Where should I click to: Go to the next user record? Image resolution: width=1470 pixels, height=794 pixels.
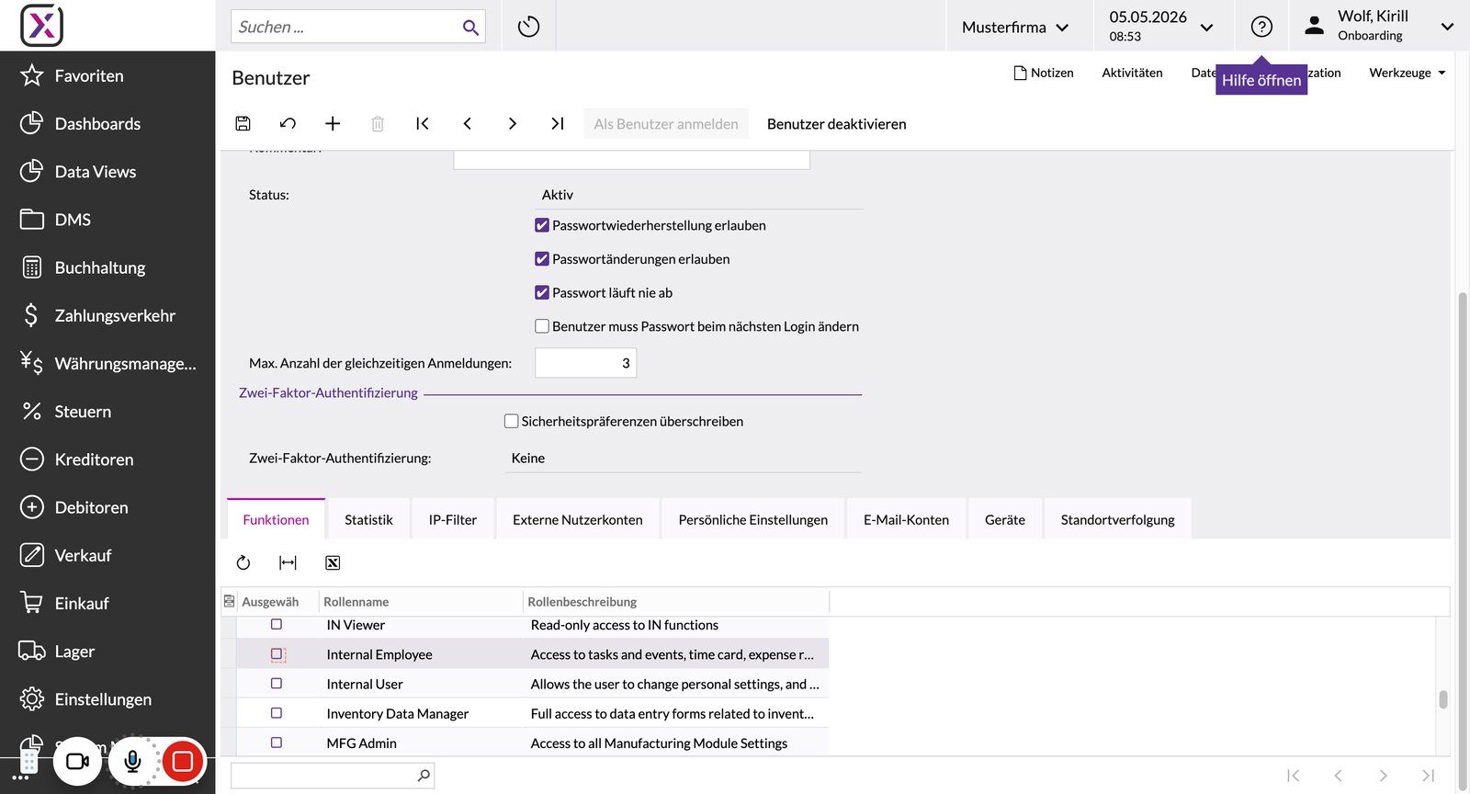coord(513,123)
